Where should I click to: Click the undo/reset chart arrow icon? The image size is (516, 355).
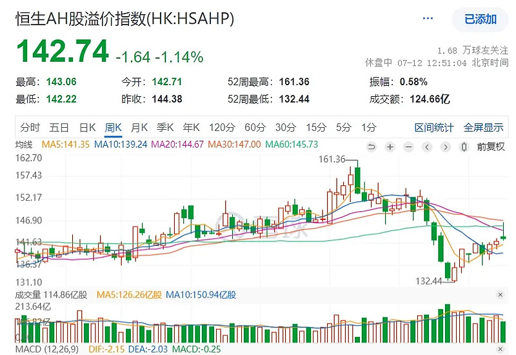click(372, 147)
